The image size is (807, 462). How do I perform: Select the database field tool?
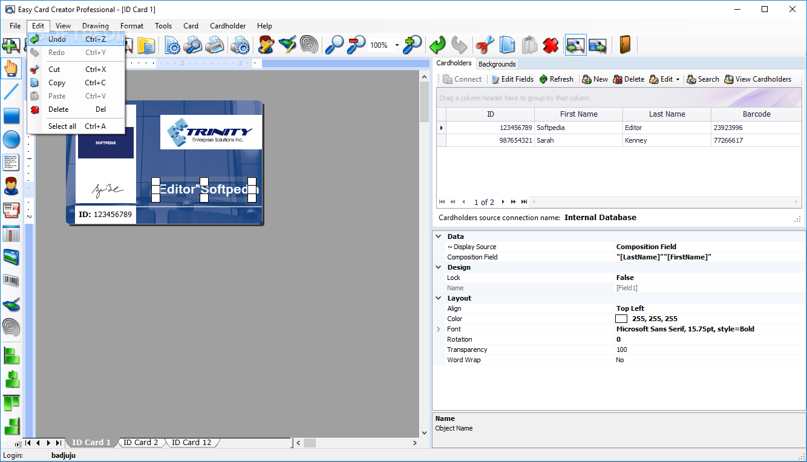11,210
